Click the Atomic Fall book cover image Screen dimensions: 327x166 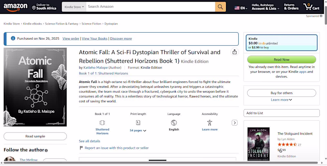point(35,87)
